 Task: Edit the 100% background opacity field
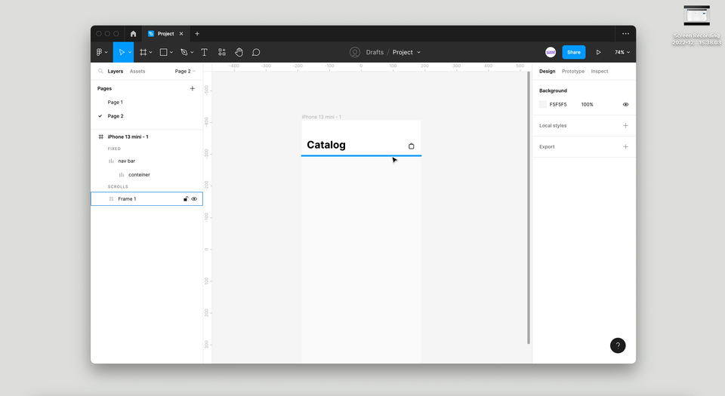tap(588, 104)
